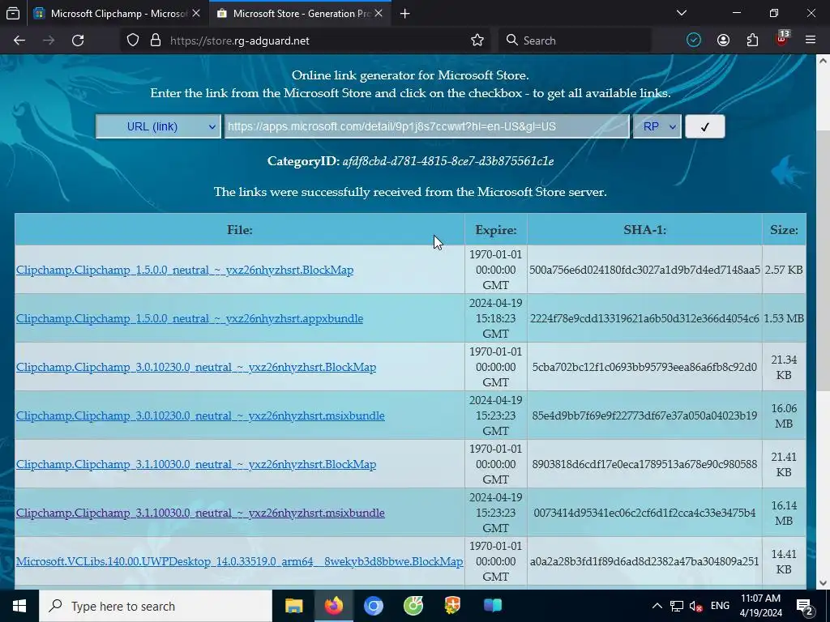The width and height of the screenshot is (830, 622).
Task: Click the Microsoft Store link input field
Action: point(427,127)
